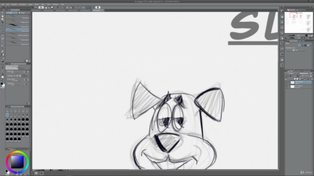314x176 pixels.
Task: Open the Layer menu
Action: pyautogui.click(x=30, y=4)
